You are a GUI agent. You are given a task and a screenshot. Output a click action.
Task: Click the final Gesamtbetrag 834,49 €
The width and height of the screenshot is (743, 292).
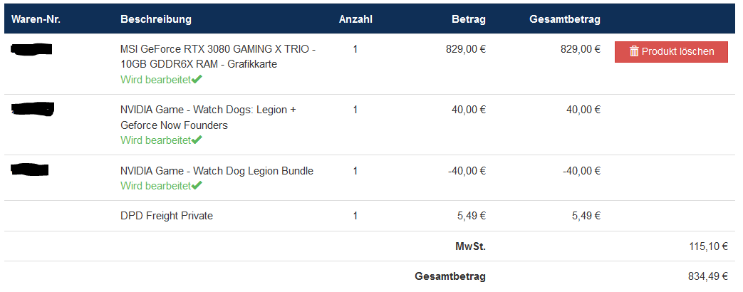(x=708, y=276)
